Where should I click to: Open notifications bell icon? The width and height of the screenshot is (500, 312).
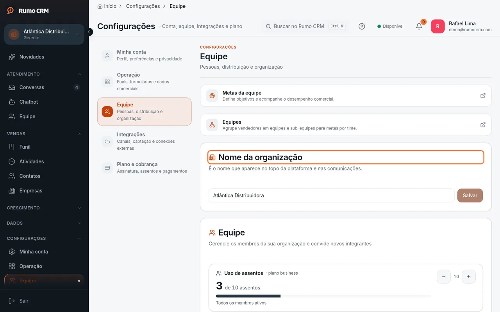pos(419,27)
